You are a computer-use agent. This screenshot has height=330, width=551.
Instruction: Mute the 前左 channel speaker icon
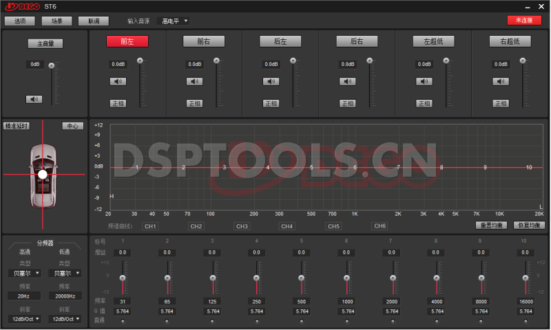click(x=118, y=82)
